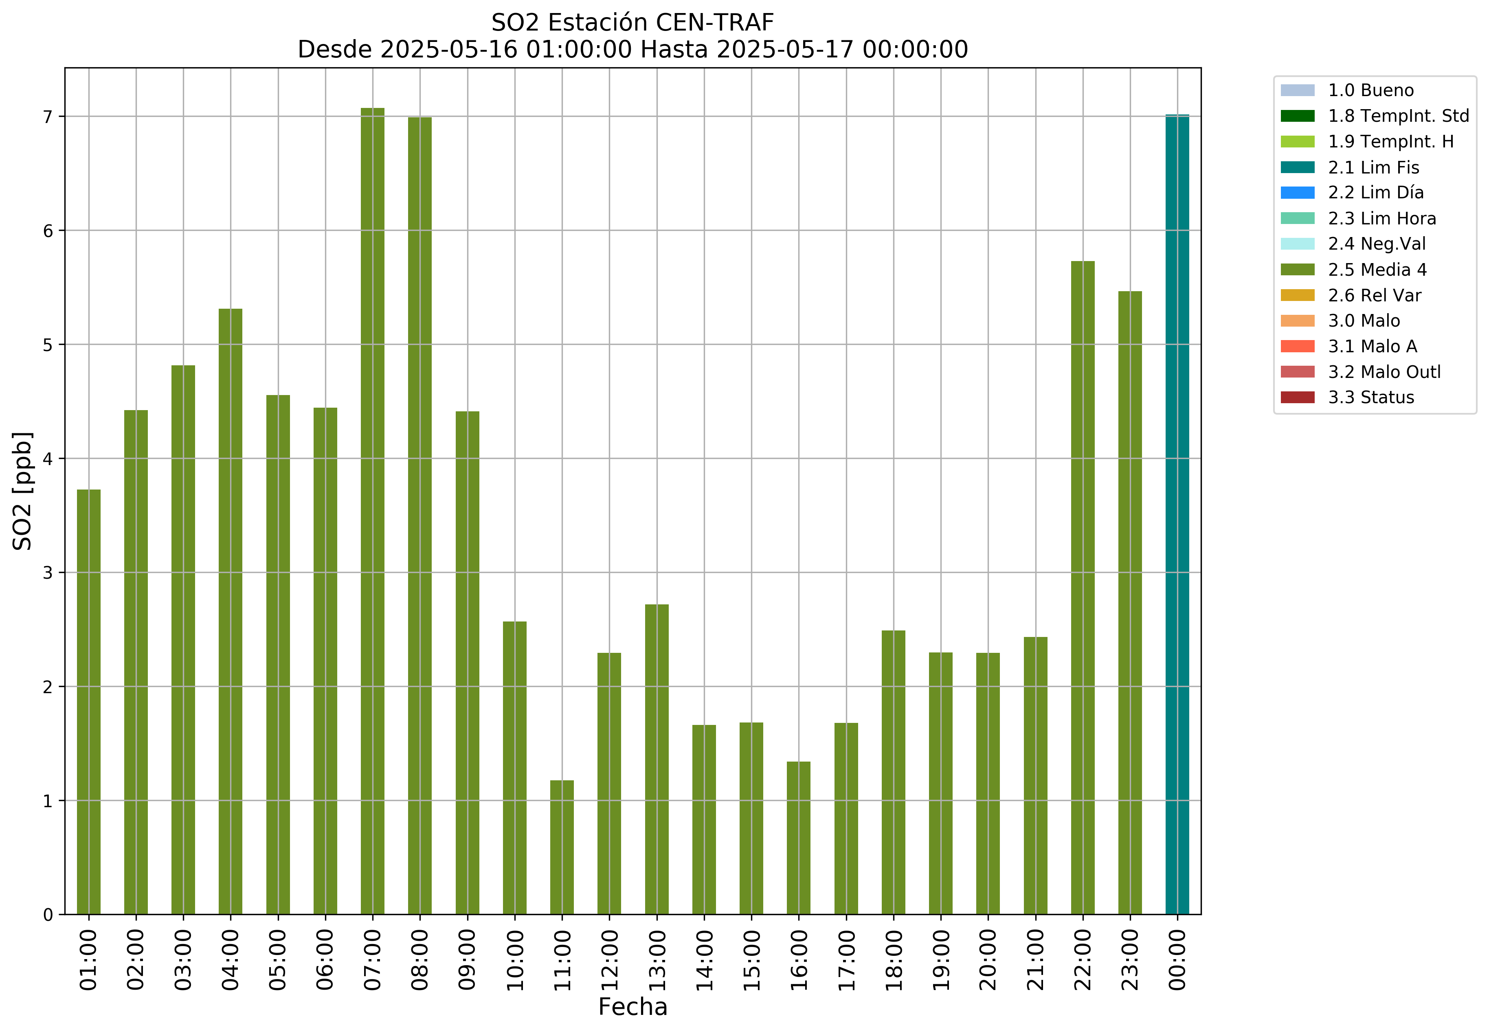Select the bar at 13:00
Viewport: 1489px width, 1032px height.
tap(656, 759)
